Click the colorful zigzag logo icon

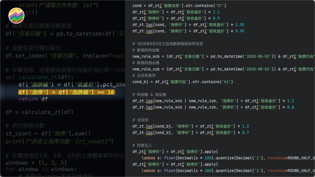[x=16, y=15]
